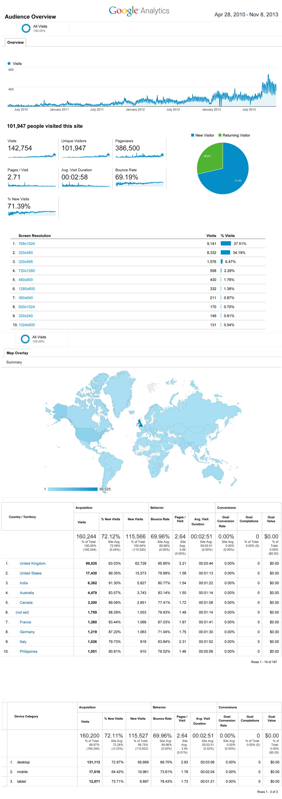Select the tablet device row
Image resolution: width=282 pixels, height=799 pixels.
141,781
